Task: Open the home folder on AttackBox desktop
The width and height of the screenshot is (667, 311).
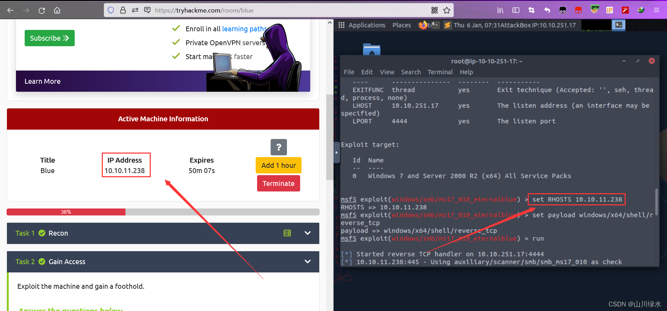Action: pos(372,50)
